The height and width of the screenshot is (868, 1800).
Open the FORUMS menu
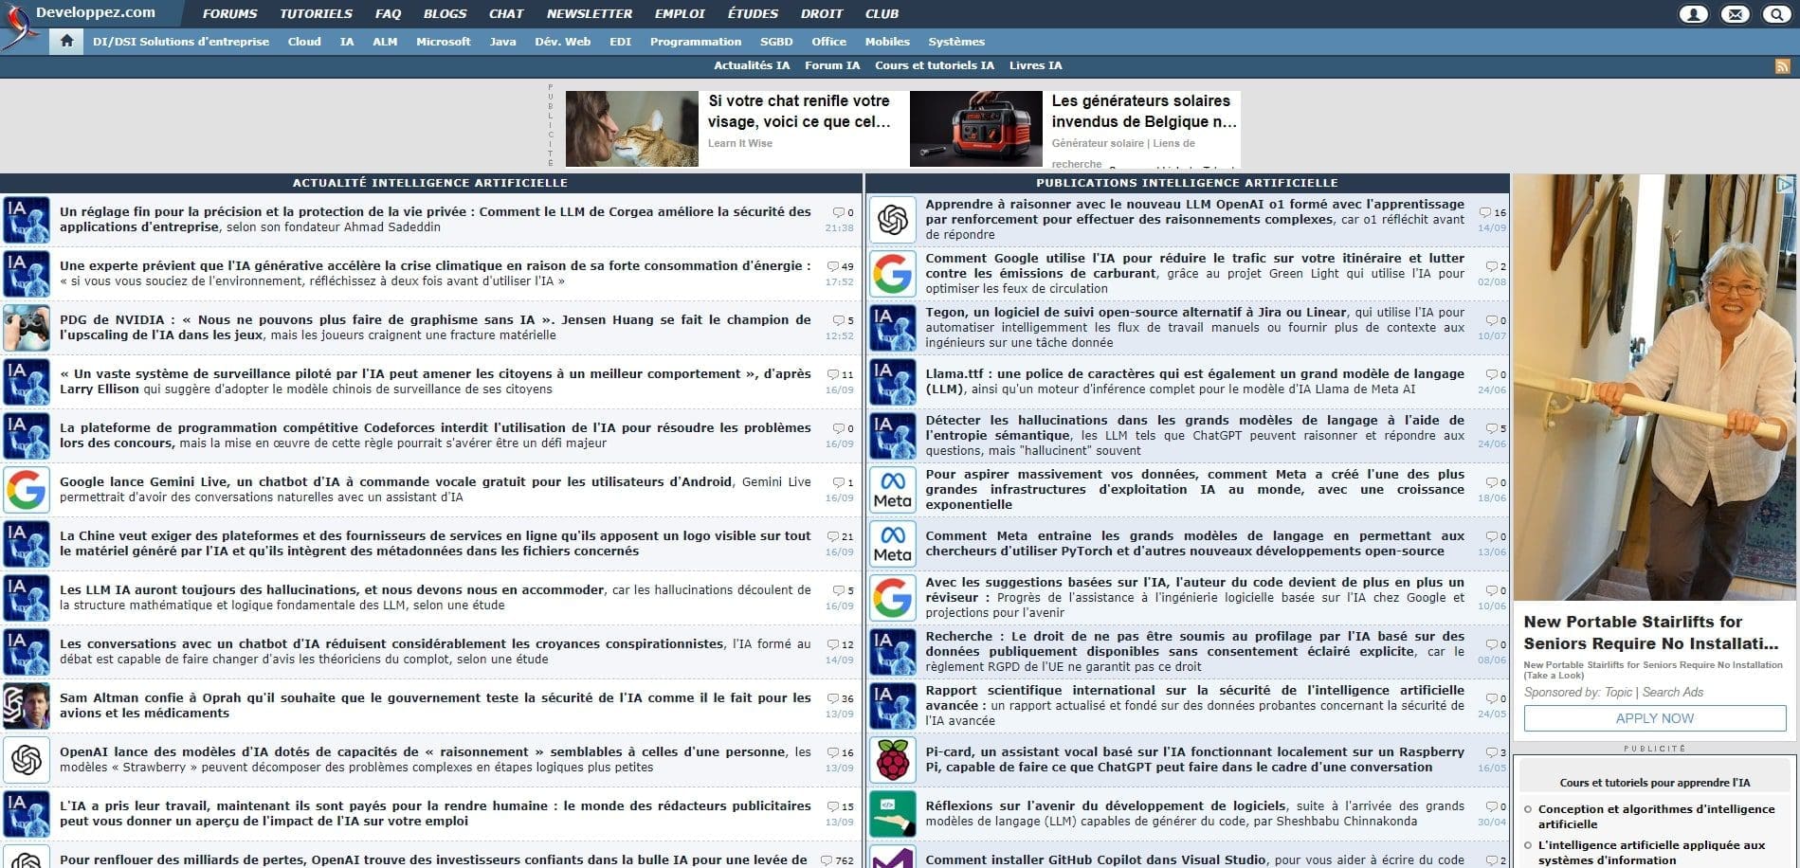228,13
